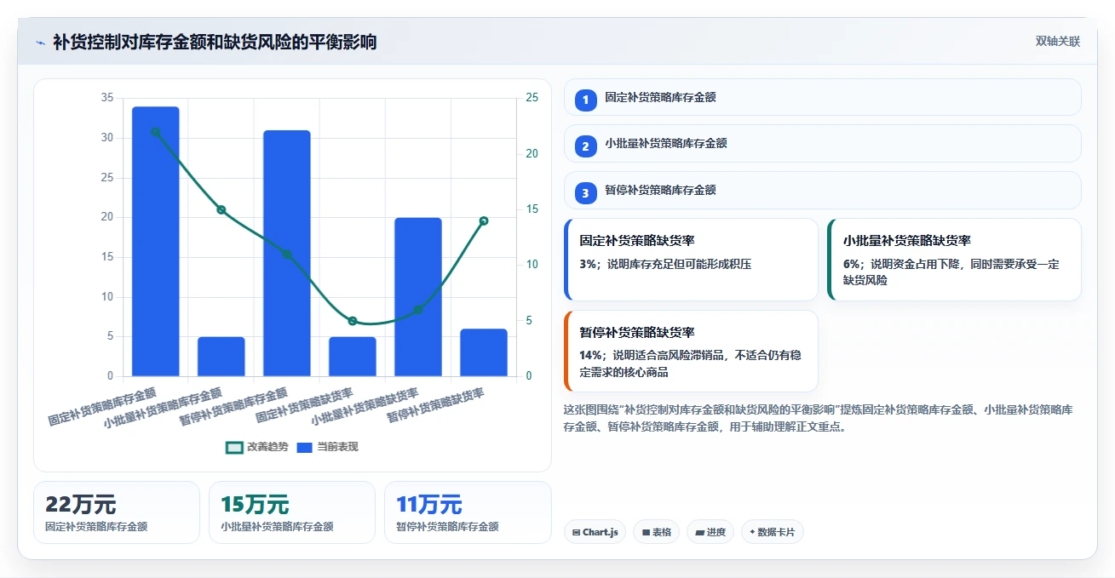The width and height of the screenshot is (1115, 578).
Task: Select the 表格 tag
Action: click(656, 532)
